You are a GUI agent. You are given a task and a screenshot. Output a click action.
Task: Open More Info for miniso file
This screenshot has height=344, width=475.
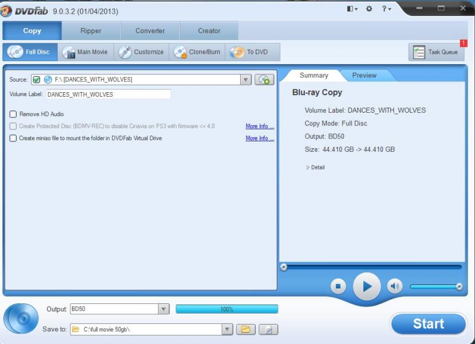260,138
